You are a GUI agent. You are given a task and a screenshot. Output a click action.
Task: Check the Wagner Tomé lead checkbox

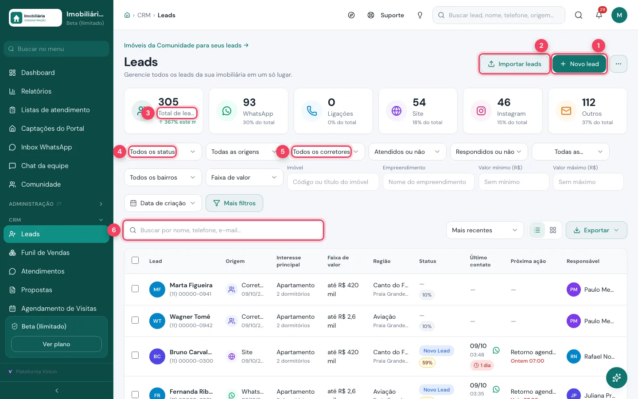pos(135,320)
